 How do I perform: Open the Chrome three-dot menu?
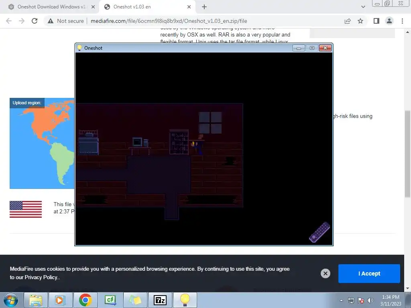402,21
